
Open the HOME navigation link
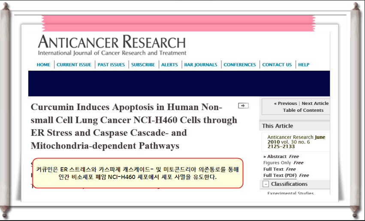point(43,65)
